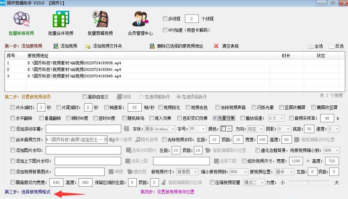
Task: Click 原视频地址 column header
Action: tap(38, 56)
